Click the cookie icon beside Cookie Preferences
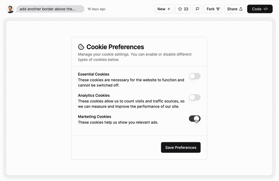The width and height of the screenshot is (279, 181). (81, 47)
